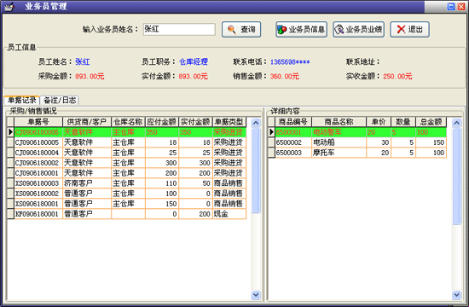This screenshot has width=469, height=307.
Task: Click the 单据号 column header
Action: coord(38,122)
